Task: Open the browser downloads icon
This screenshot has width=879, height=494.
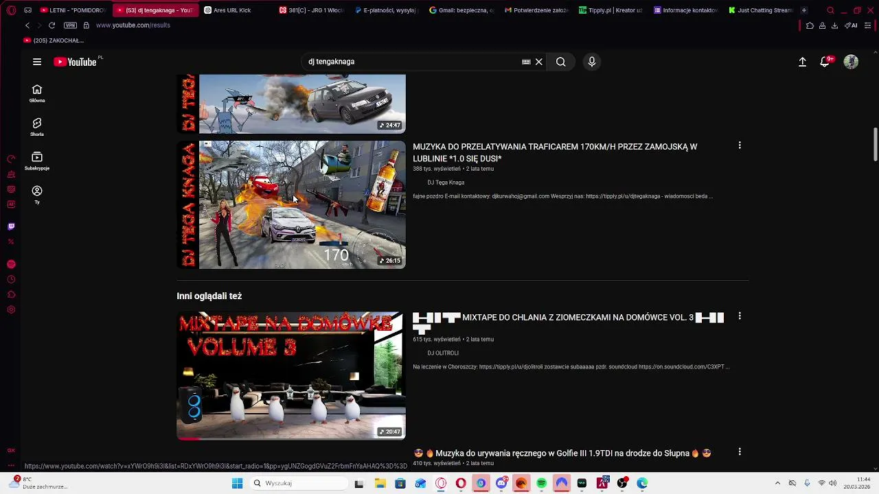Action: pos(834,25)
